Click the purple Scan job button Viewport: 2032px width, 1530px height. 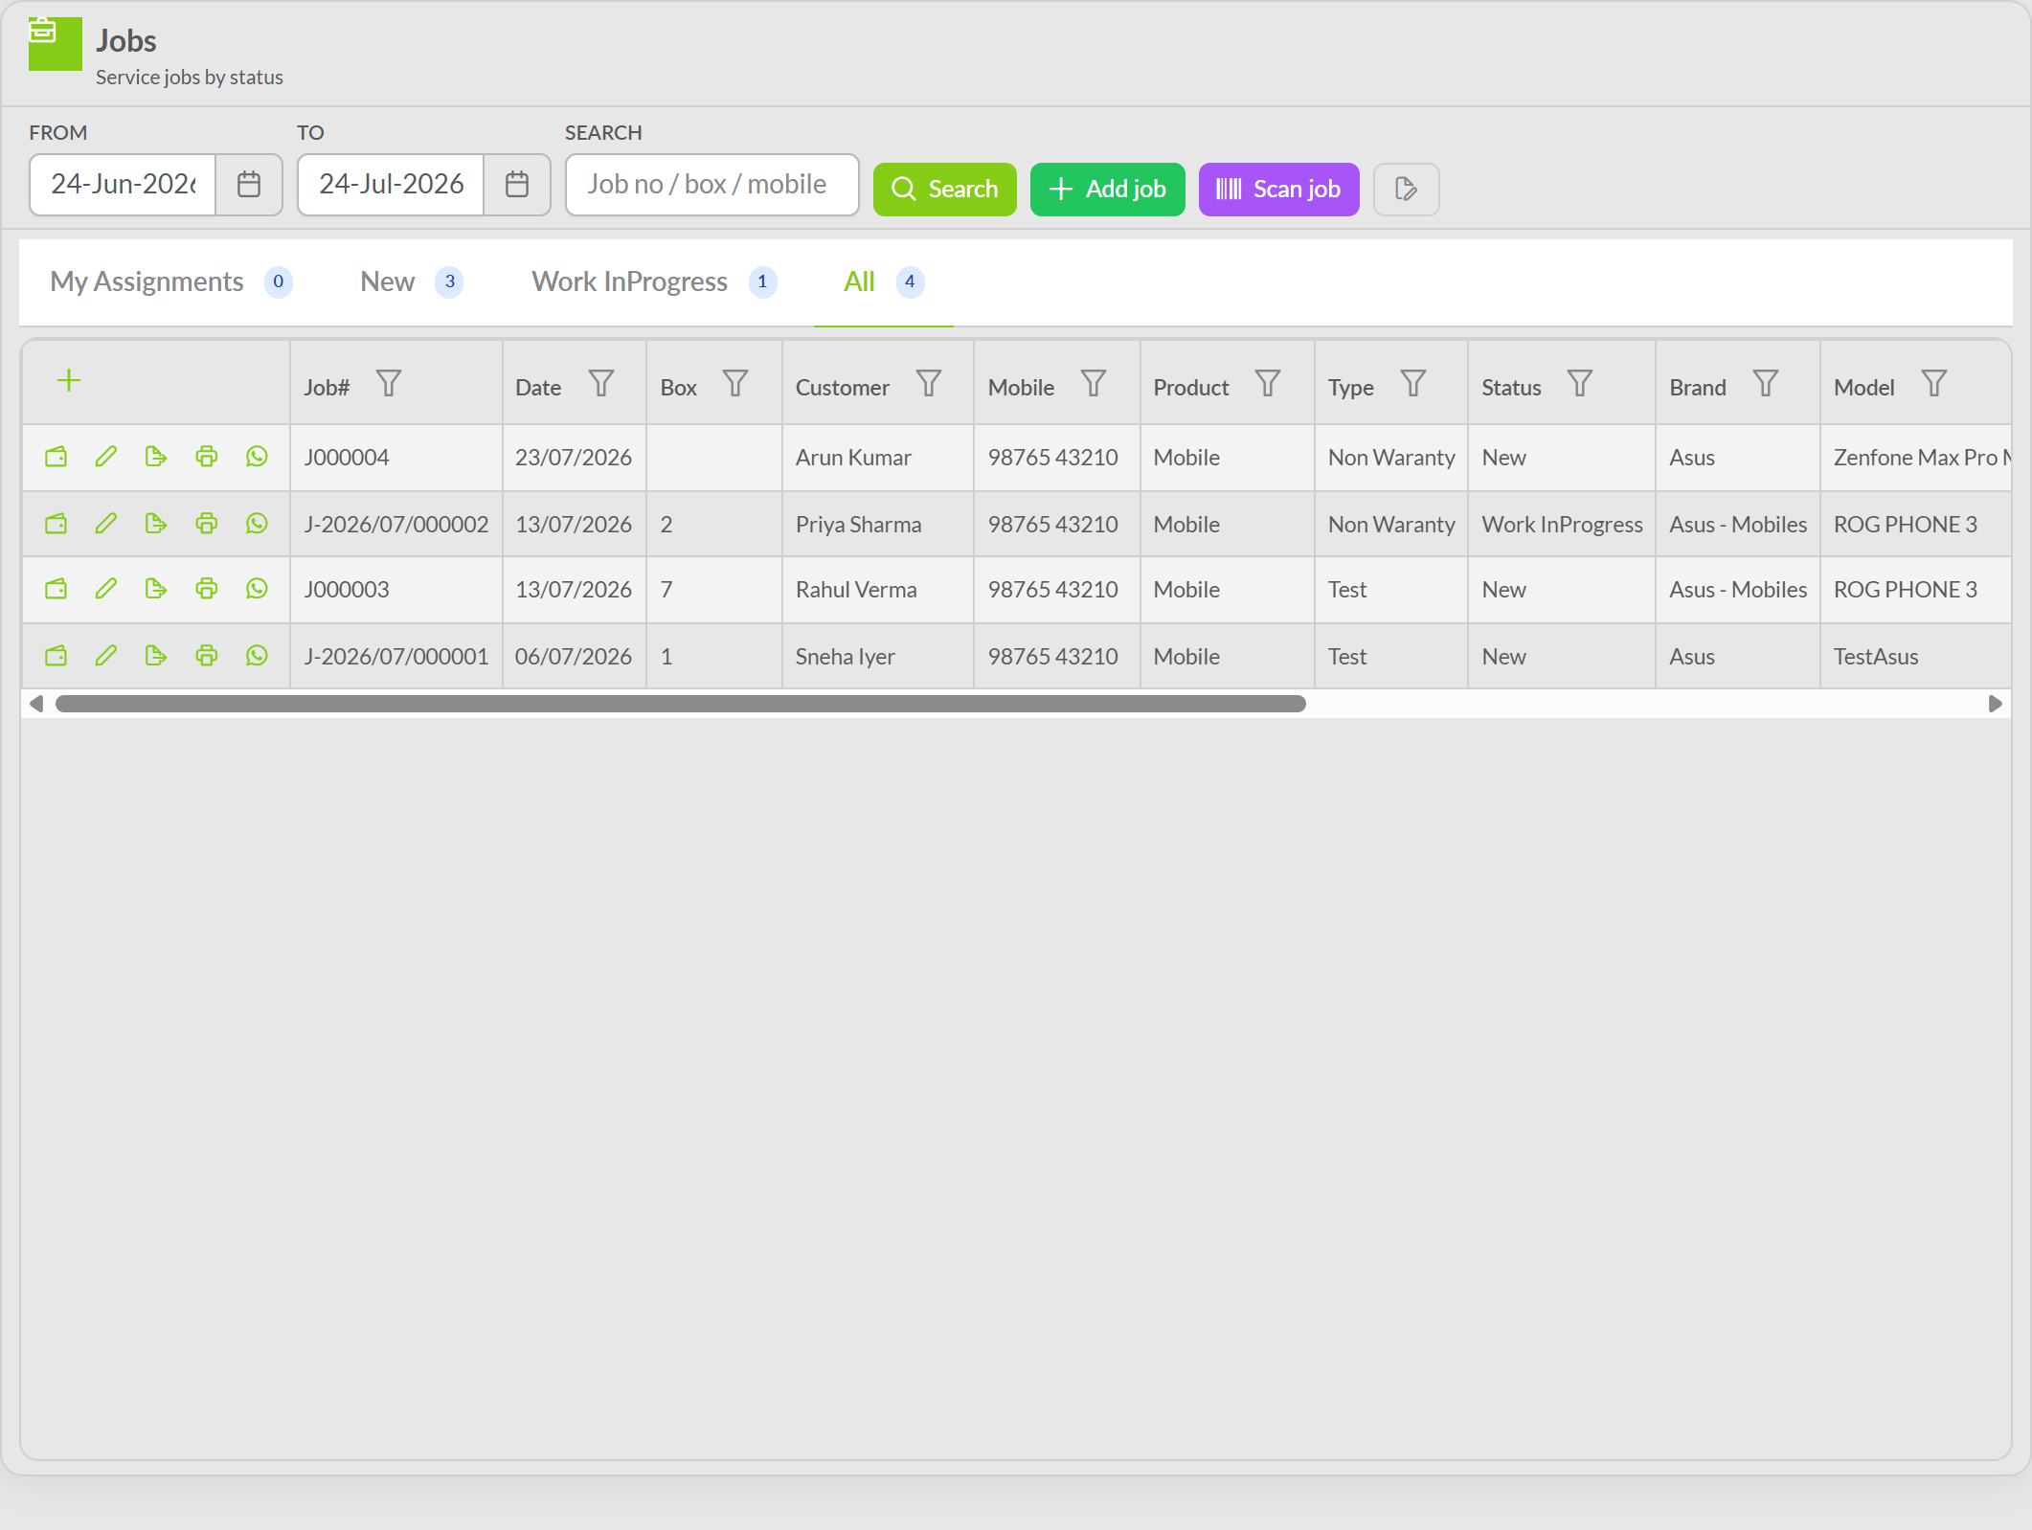tap(1278, 189)
